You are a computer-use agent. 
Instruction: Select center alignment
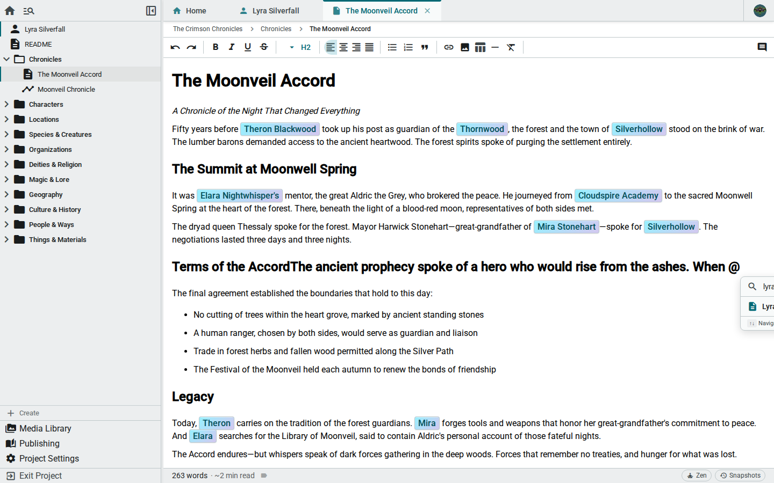pos(343,47)
